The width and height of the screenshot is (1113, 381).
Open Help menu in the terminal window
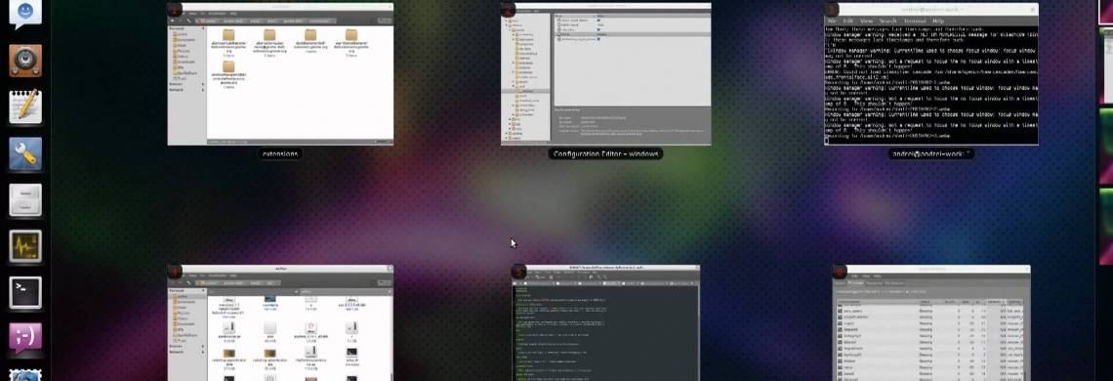(938, 21)
